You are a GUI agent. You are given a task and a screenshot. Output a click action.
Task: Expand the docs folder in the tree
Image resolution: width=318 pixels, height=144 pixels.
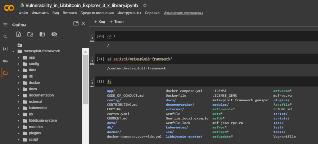pos(18,89)
